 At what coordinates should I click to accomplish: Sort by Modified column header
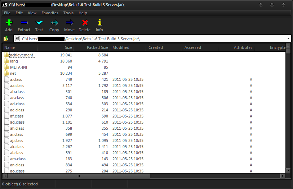(128, 47)
